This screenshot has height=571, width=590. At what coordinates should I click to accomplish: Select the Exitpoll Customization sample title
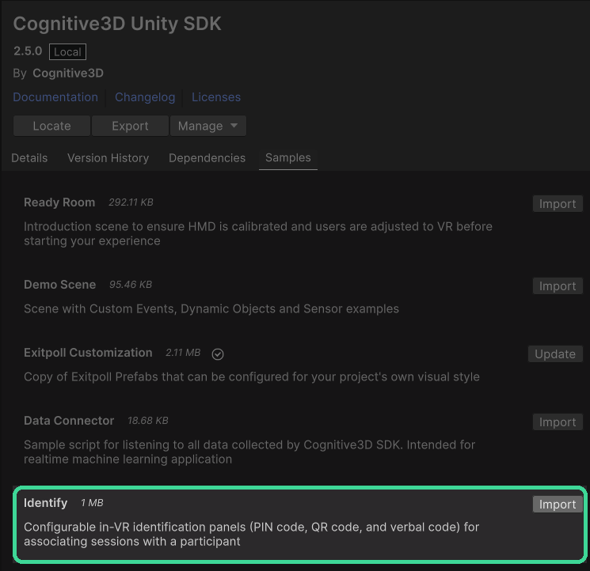[88, 353]
